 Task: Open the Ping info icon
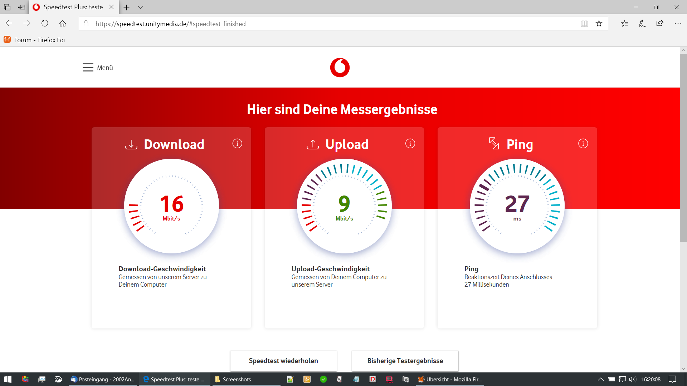coord(583,144)
